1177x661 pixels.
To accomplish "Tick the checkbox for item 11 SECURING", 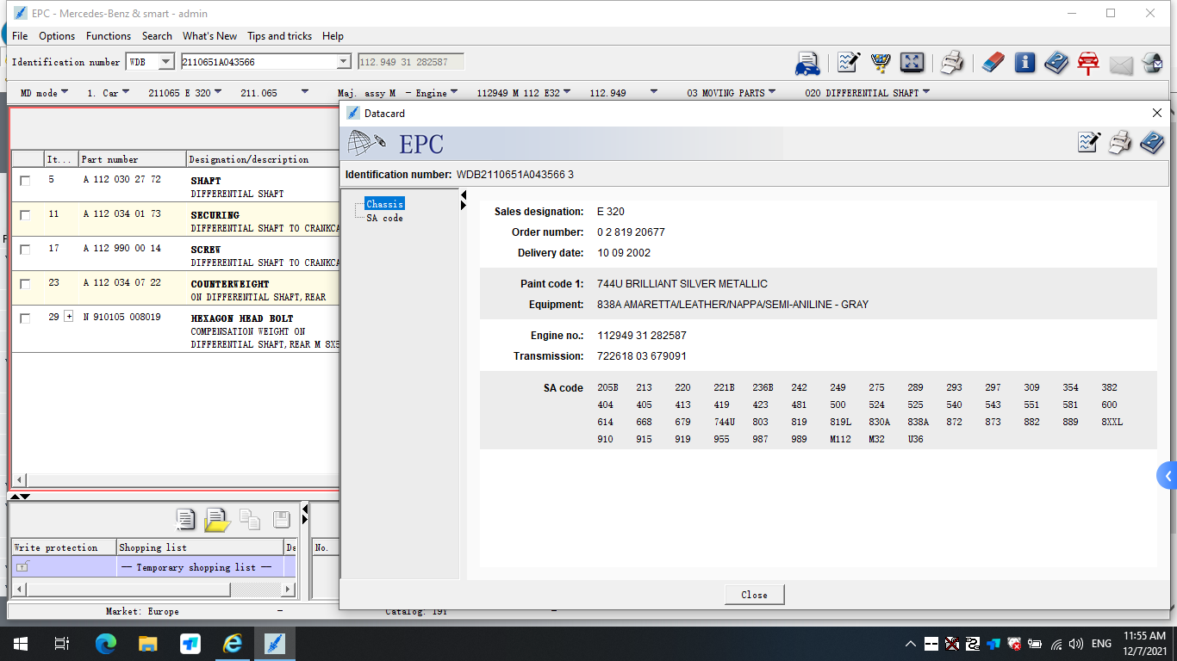I will pos(25,215).
